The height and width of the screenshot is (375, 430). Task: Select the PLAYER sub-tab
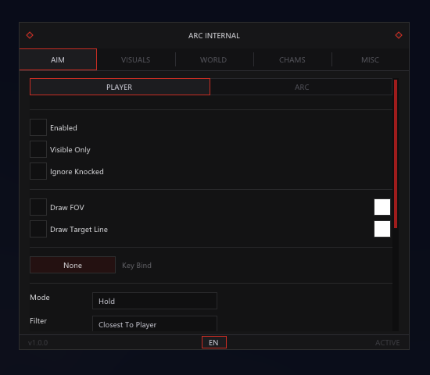coord(120,87)
